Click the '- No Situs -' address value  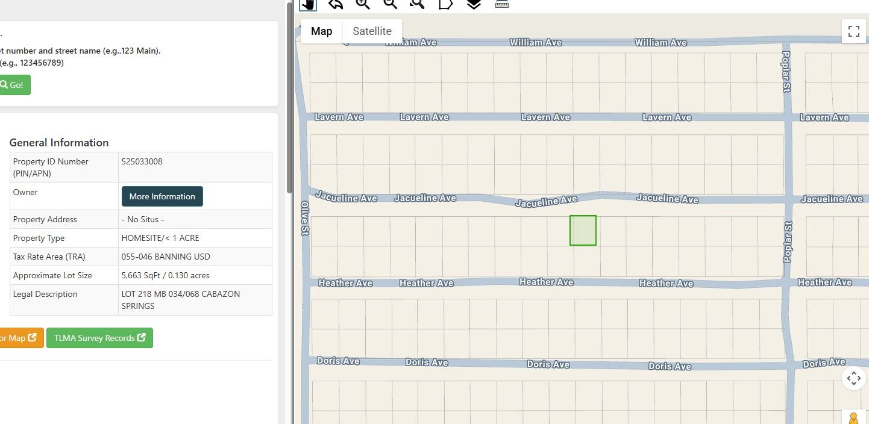tap(143, 219)
